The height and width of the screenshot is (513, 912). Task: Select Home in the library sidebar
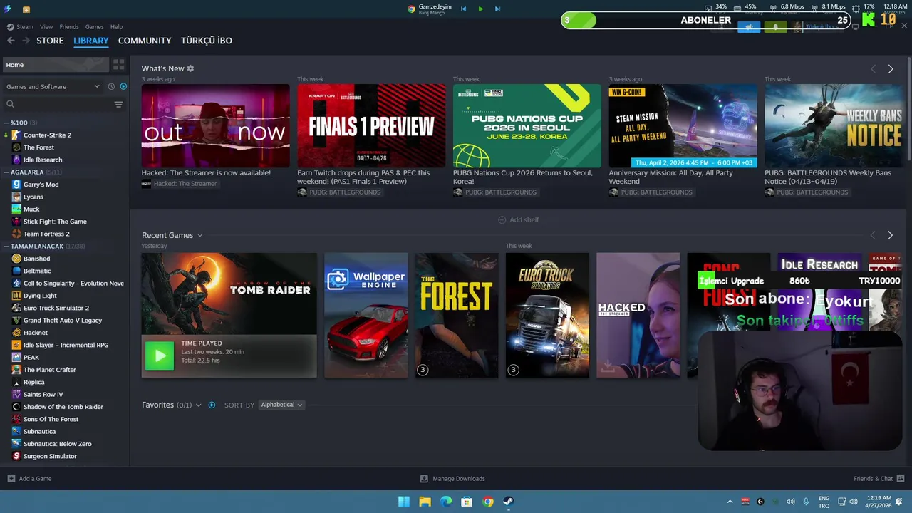tap(56, 65)
